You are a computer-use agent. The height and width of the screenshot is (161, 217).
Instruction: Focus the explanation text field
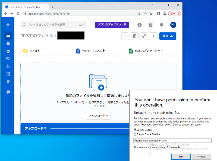[x=172, y=141]
